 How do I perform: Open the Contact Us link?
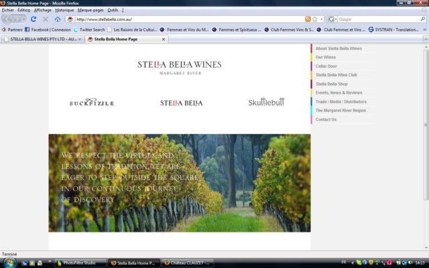coord(326,119)
